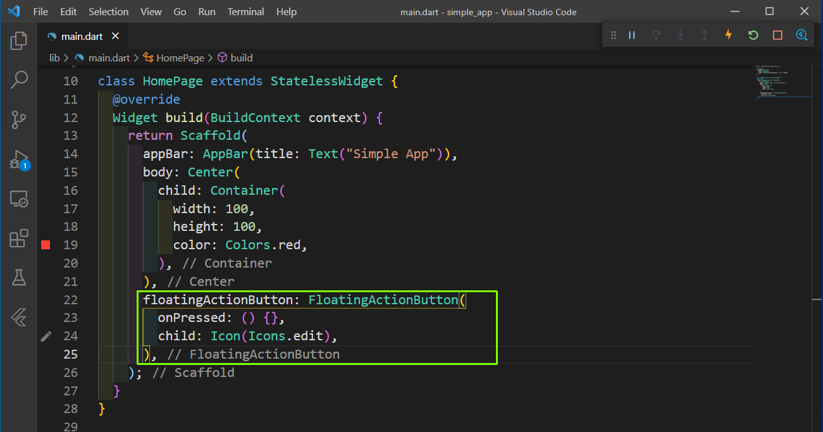Click FloatingActionButton constructor on line 22

(383, 300)
